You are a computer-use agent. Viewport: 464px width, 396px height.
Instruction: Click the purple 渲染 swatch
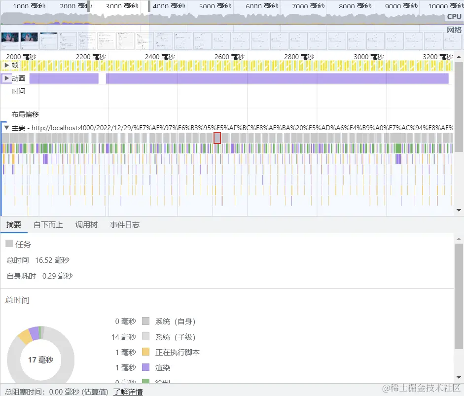point(145,367)
